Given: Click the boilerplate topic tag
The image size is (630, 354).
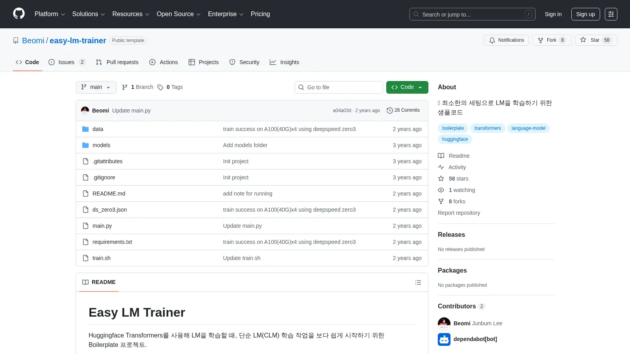Looking at the screenshot, I should click(x=453, y=128).
